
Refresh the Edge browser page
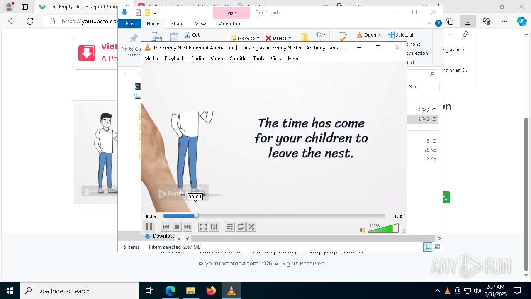pos(30,21)
